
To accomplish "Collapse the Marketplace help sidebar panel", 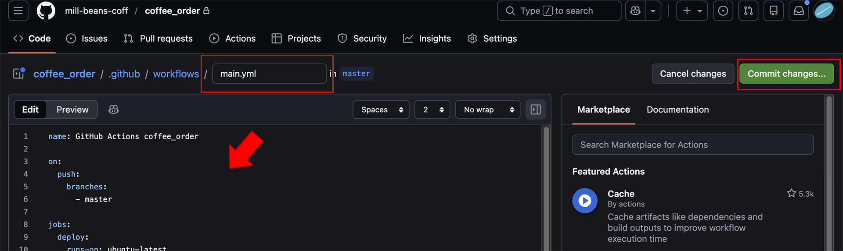I will 536,110.
